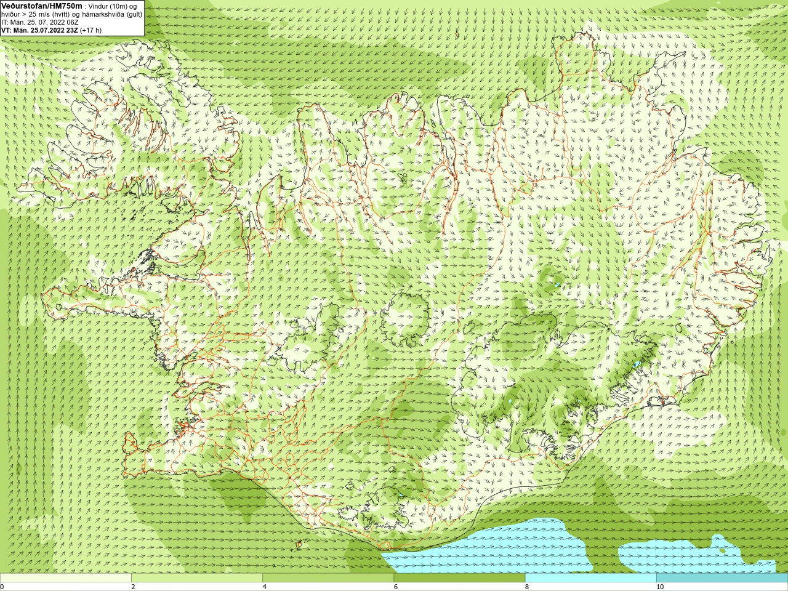Click the legend tick label '4'
The image size is (788, 591).
[264, 587]
